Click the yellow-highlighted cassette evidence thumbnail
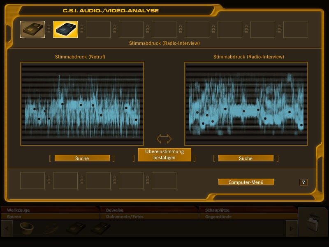The image size is (329, 247). [x=65, y=30]
